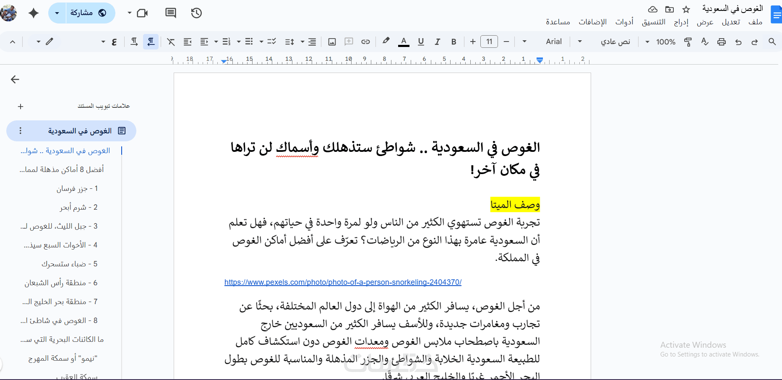Open version history clock icon
782x380 pixels.
point(196,13)
